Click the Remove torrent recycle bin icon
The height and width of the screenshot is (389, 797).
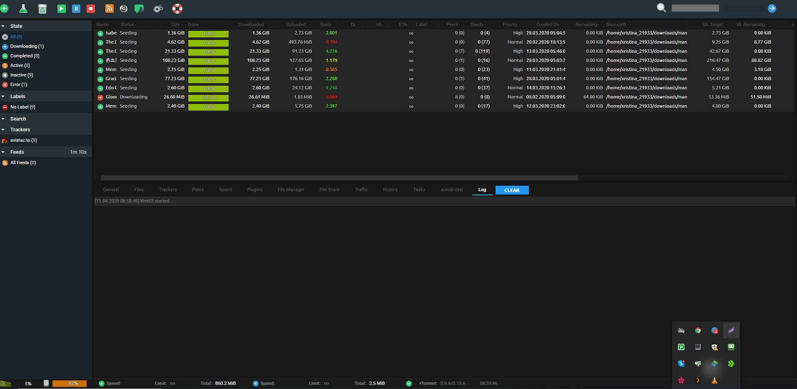point(42,9)
